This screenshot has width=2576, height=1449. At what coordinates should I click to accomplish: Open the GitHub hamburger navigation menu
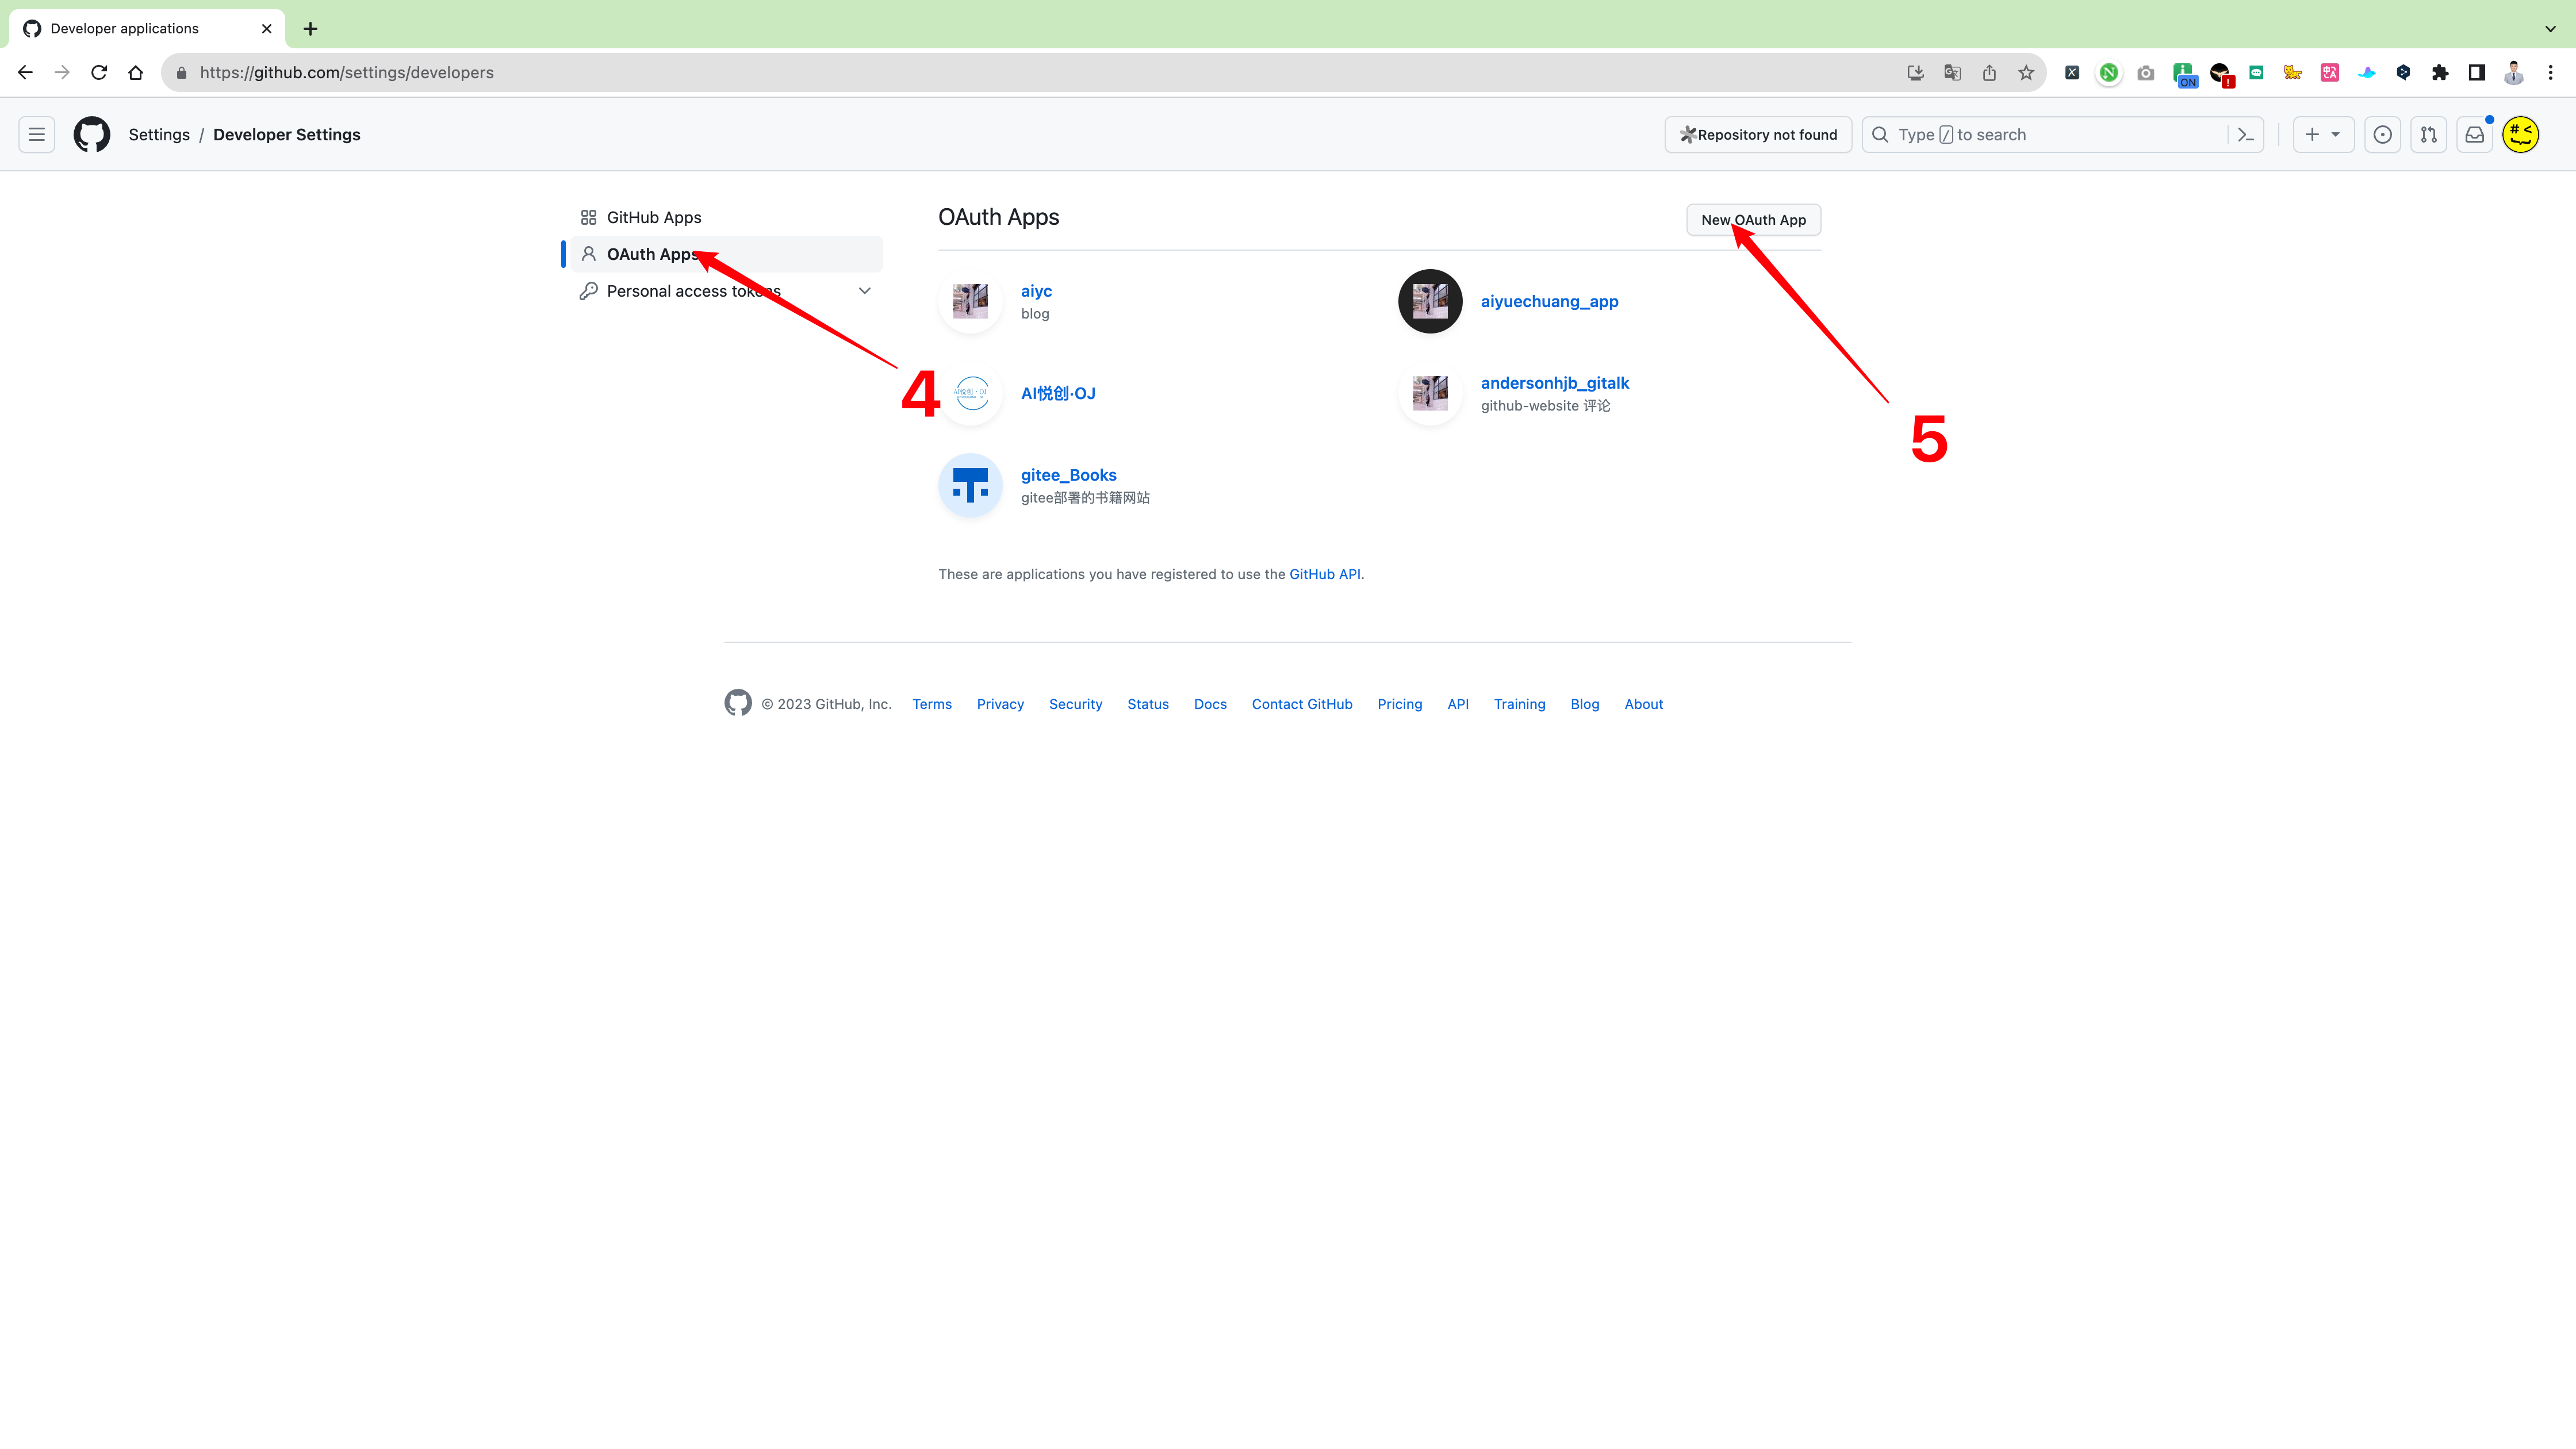coord(37,134)
